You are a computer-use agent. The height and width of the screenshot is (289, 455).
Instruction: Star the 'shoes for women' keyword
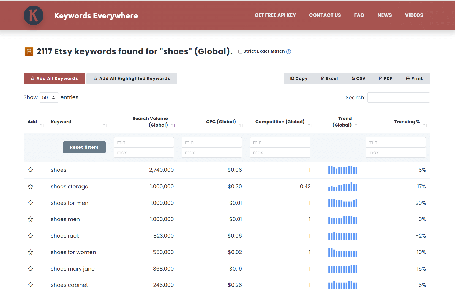pyautogui.click(x=31, y=252)
